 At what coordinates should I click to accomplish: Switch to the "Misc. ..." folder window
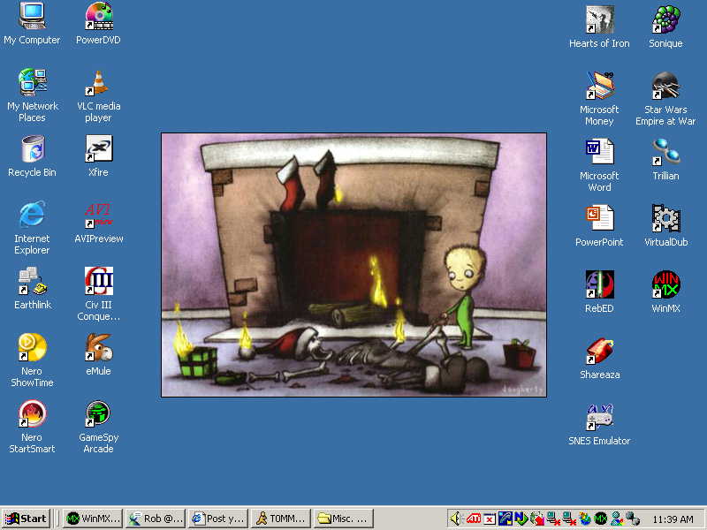[x=344, y=519]
